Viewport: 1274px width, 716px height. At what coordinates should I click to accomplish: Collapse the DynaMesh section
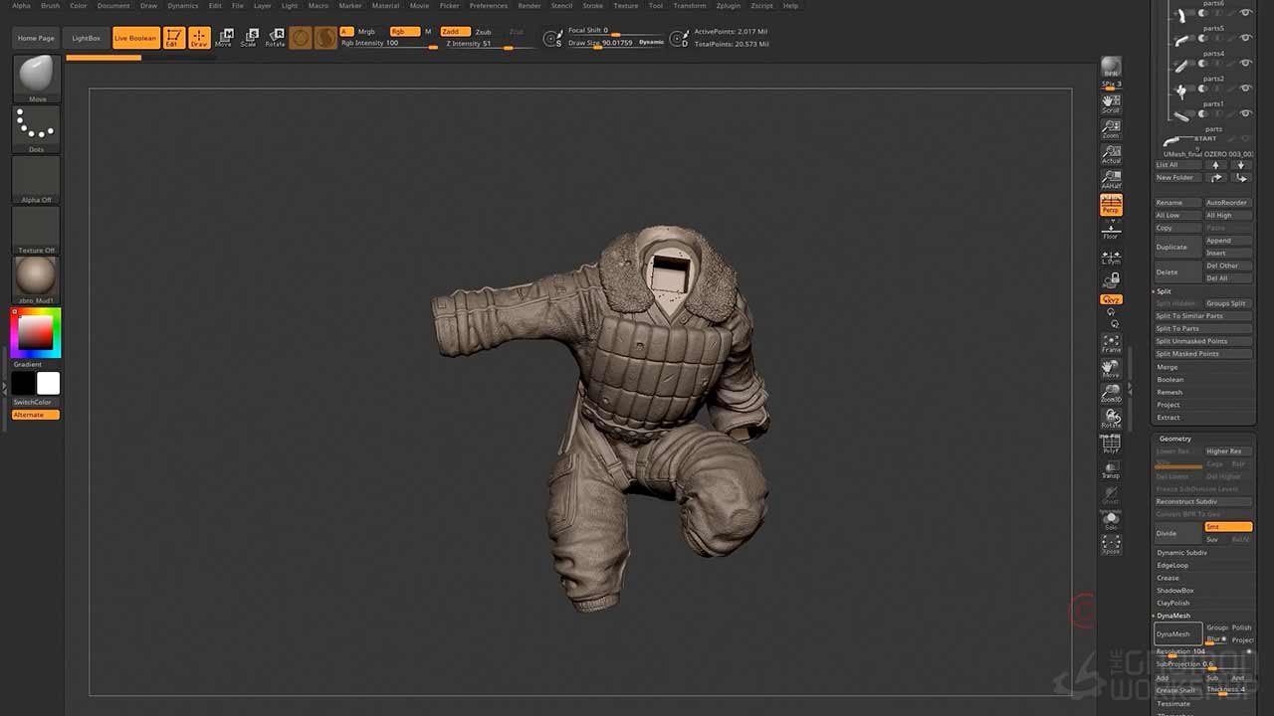[x=1173, y=616]
